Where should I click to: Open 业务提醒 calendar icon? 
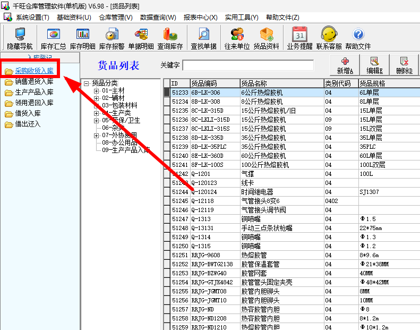pyautogui.click(x=299, y=38)
